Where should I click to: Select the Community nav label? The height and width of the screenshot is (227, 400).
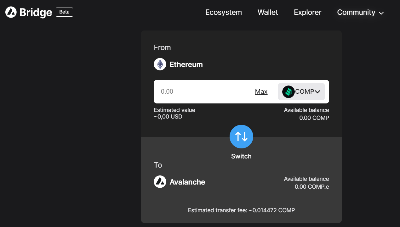pyautogui.click(x=356, y=12)
